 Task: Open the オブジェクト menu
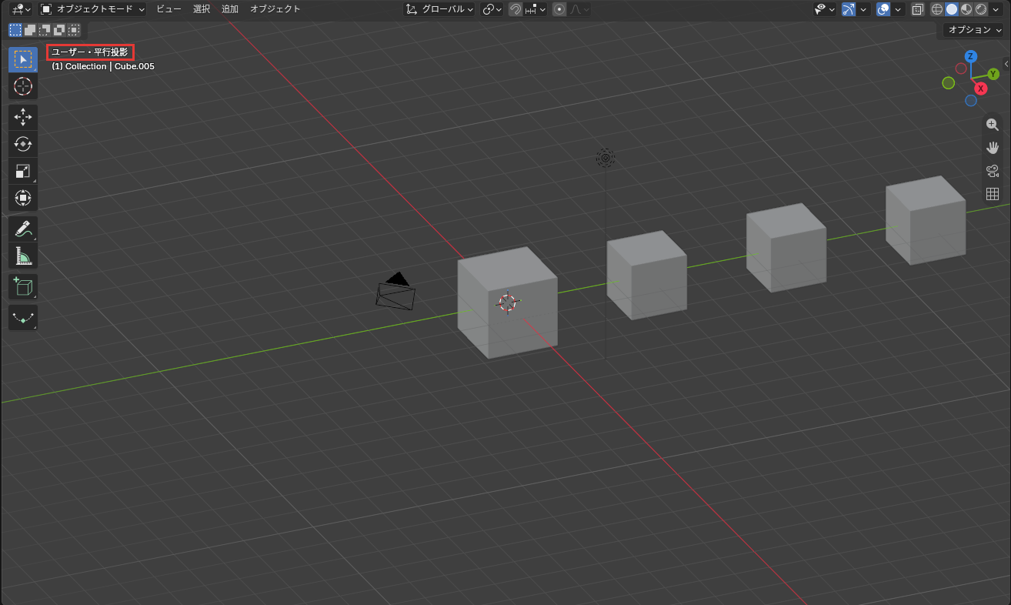[x=275, y=9]
